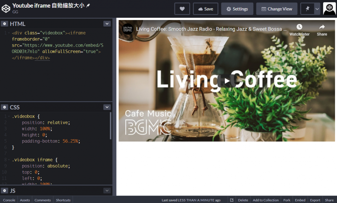Click the CSS panel title

pos(14,107)
